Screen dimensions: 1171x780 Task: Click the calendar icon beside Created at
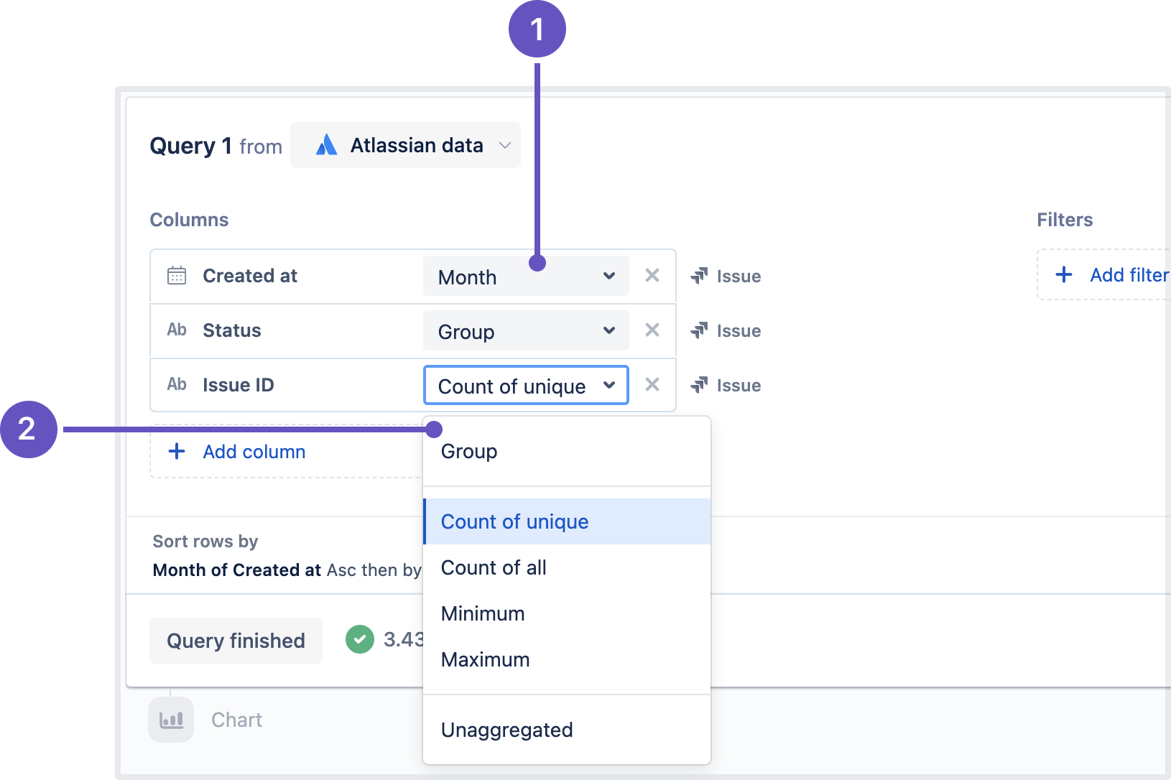tap(177, 276)
